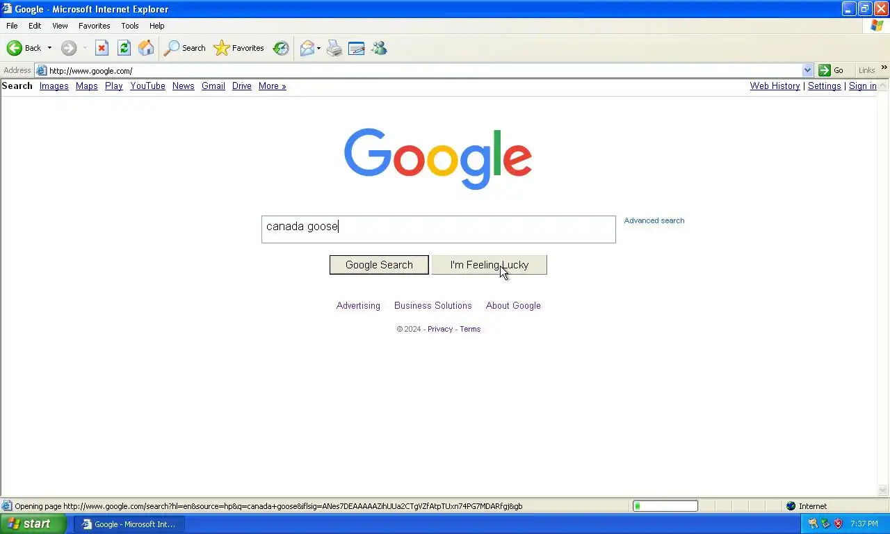The height and width of the screenshot is (534, 890).
Task: Click the Google Search button
Action: coord(379,265)
